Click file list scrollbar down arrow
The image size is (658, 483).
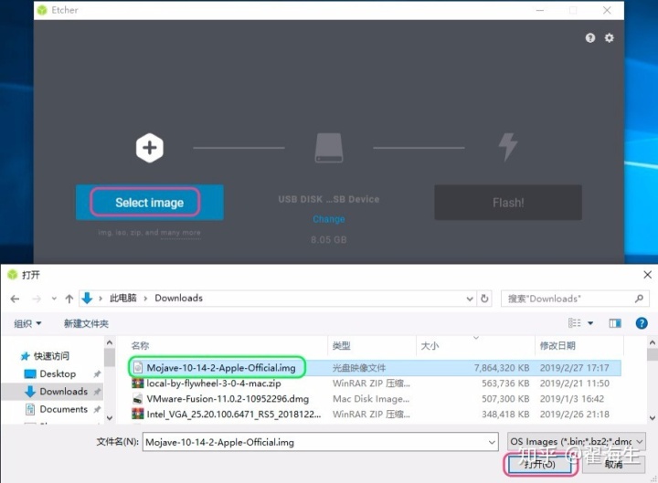653,417
